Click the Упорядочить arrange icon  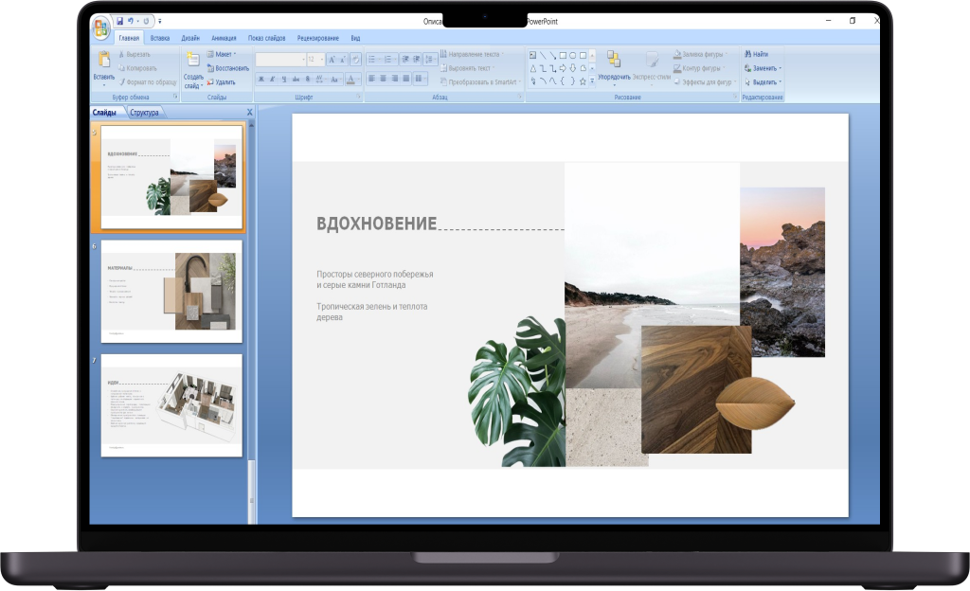[613, 59]
